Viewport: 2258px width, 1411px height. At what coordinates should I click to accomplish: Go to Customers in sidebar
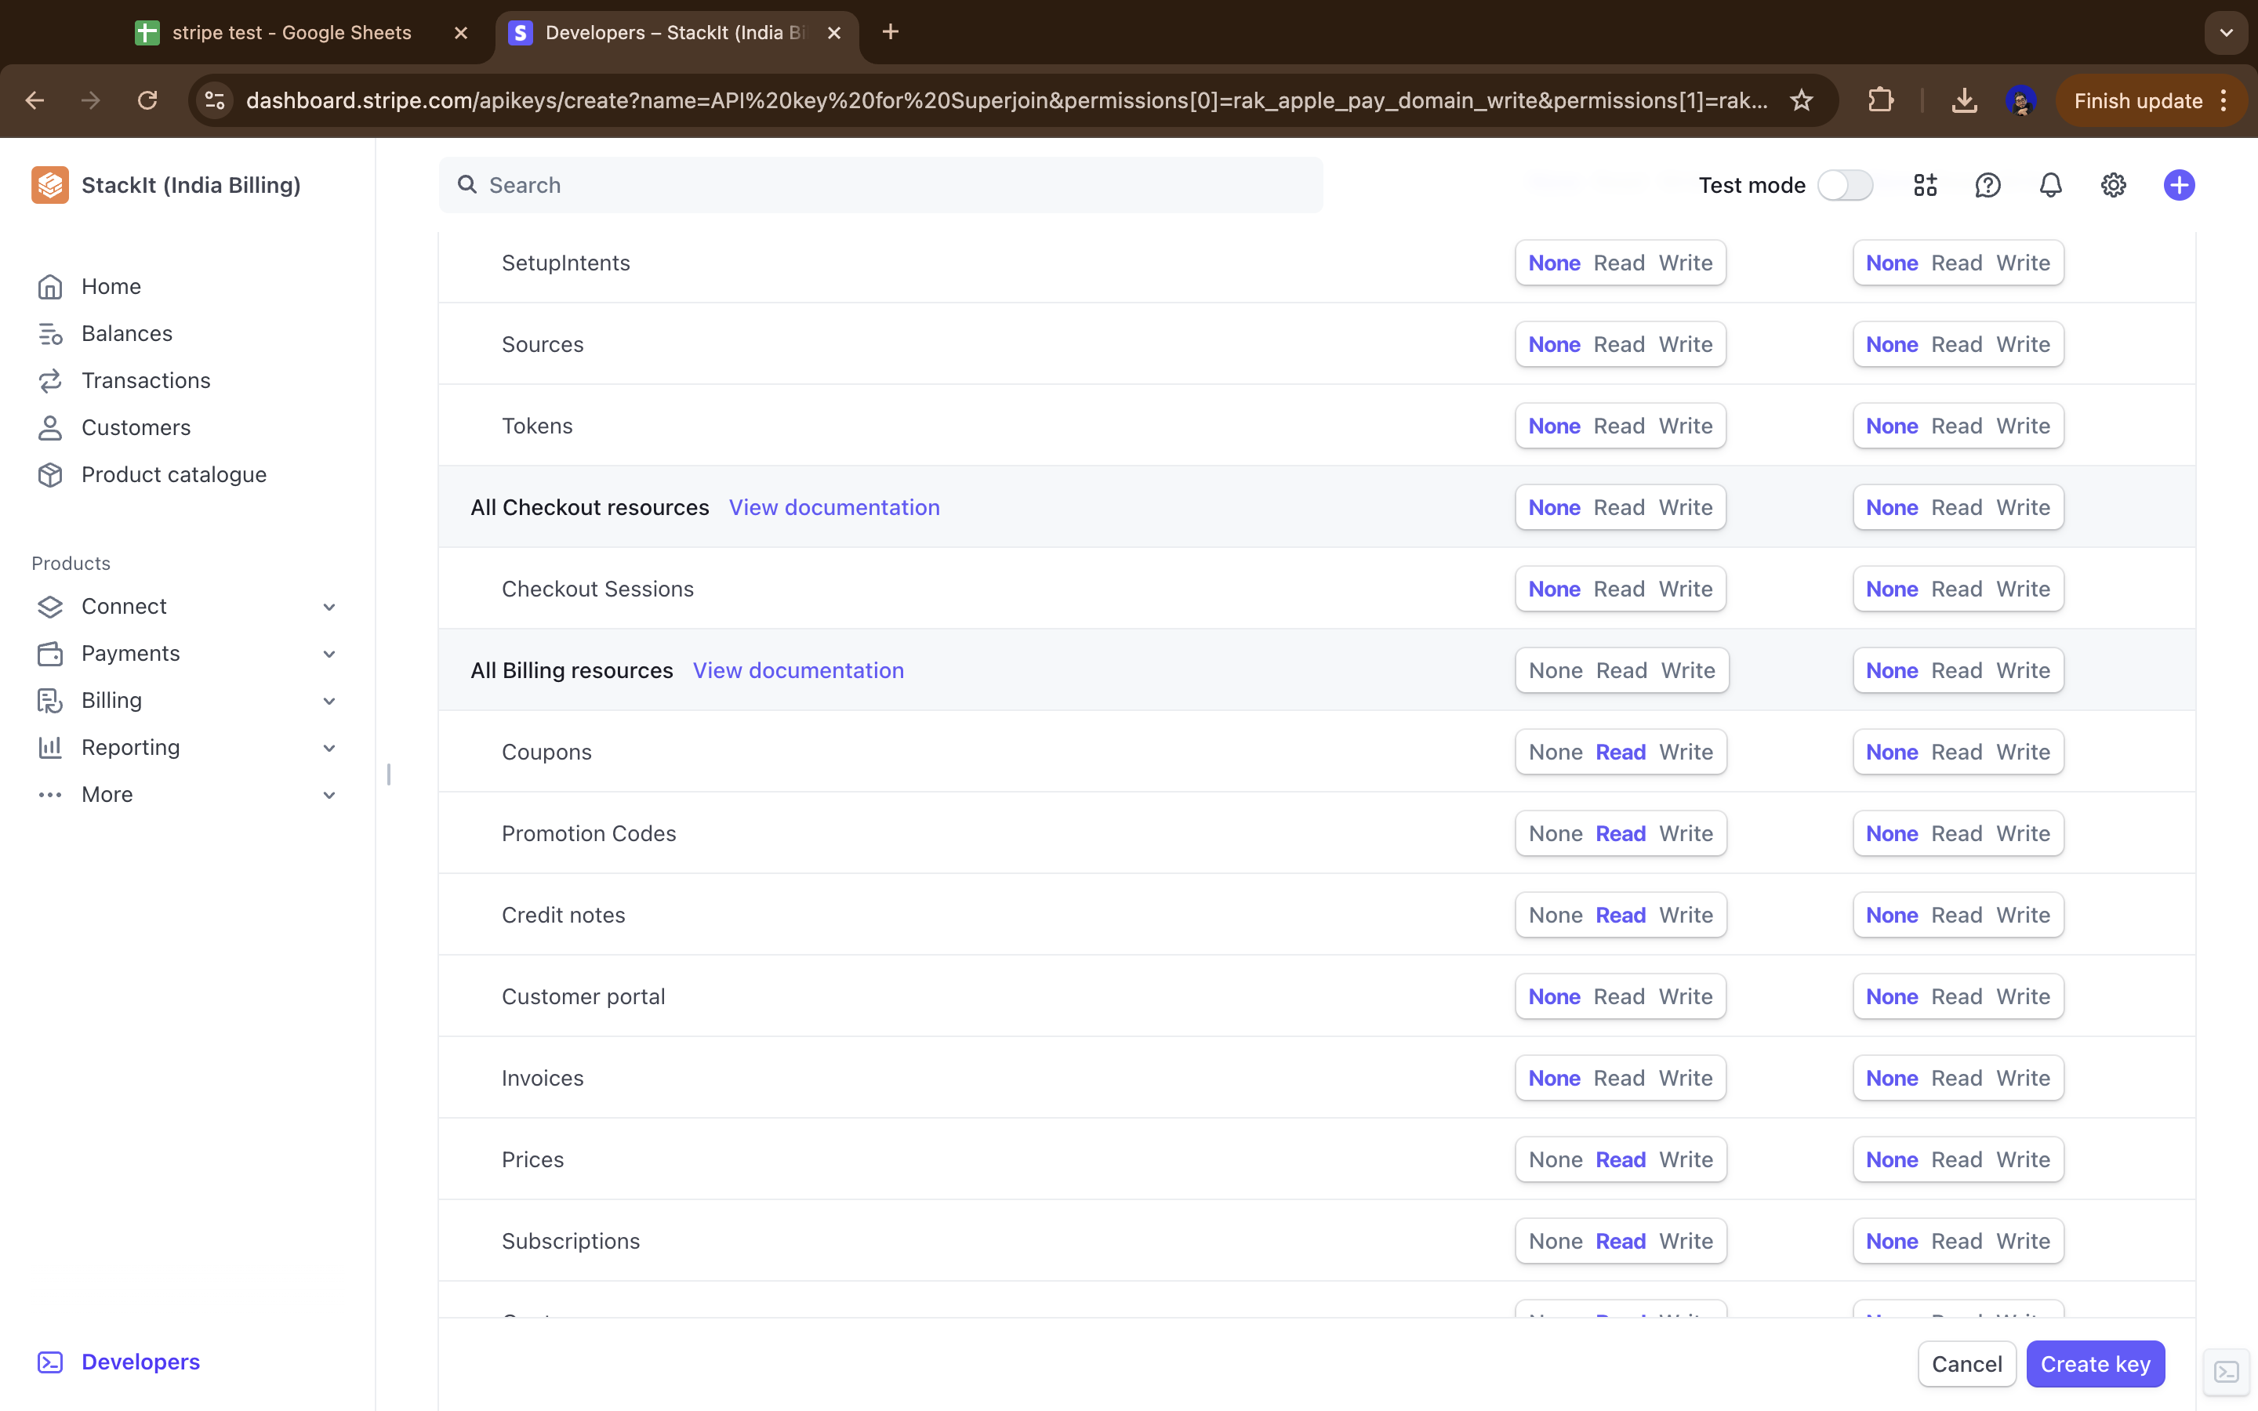click(x=136, y=427)
